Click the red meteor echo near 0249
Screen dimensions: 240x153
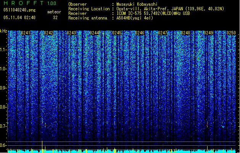coord(208,124)
